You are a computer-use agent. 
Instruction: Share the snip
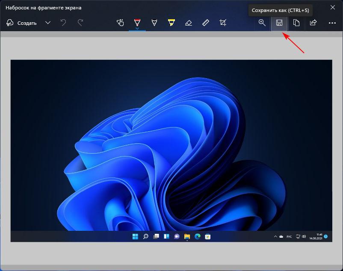[313, 23]
